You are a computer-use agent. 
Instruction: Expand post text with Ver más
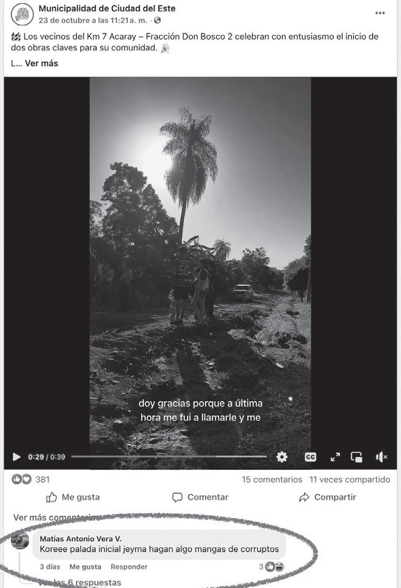click(x=41, y=63)
